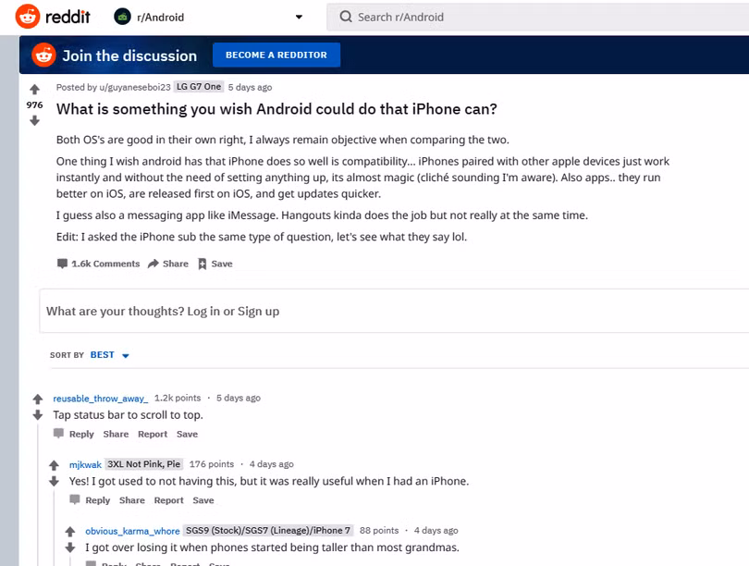Click the 'What are your thoughts' comment box
The image size is (749, 566).
coord(393,312)
